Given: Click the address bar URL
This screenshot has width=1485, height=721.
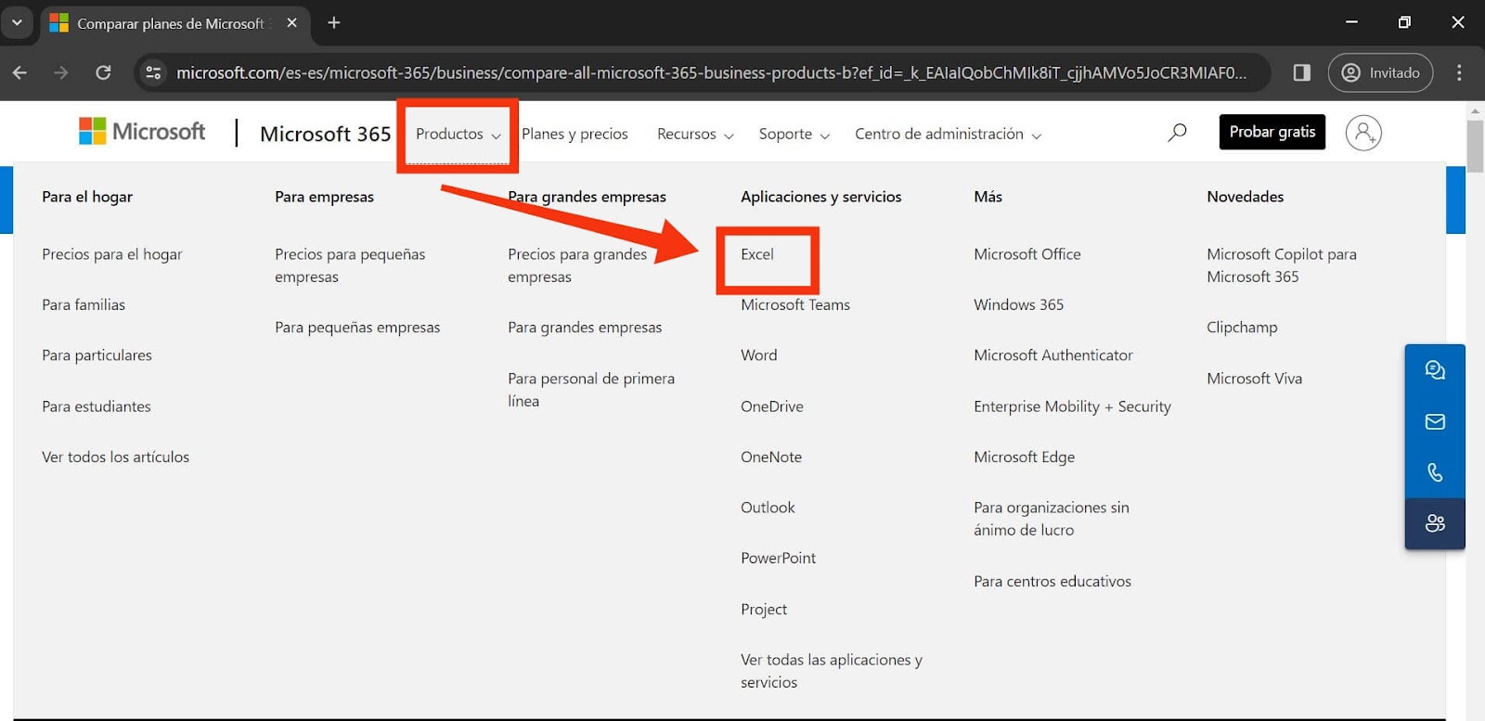Looking at the screenshot, I should point(711,72).
